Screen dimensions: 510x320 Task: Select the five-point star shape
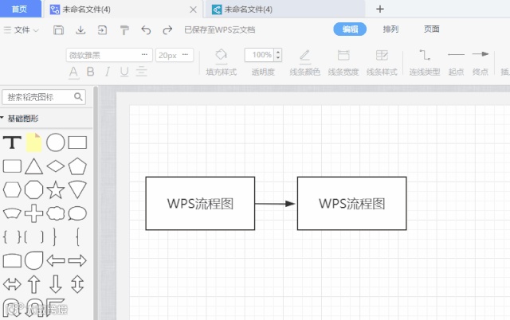56,189
